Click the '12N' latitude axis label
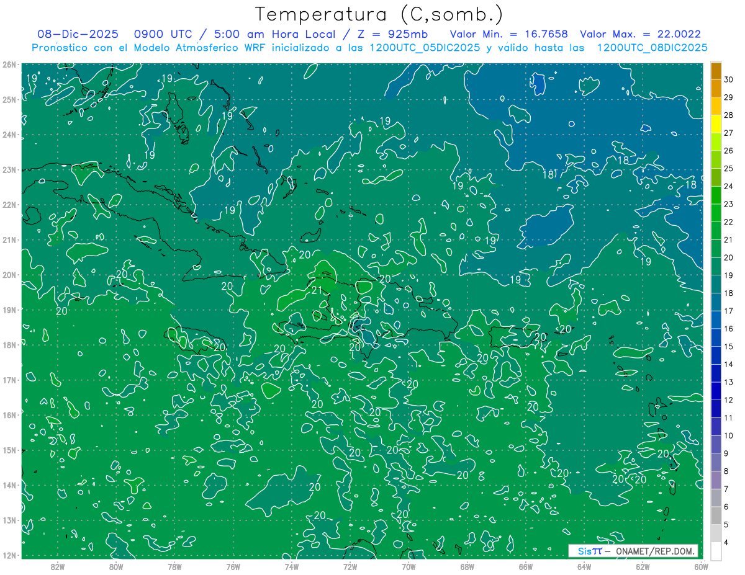This screenshot has height=575, width=745. pos(9,555)
